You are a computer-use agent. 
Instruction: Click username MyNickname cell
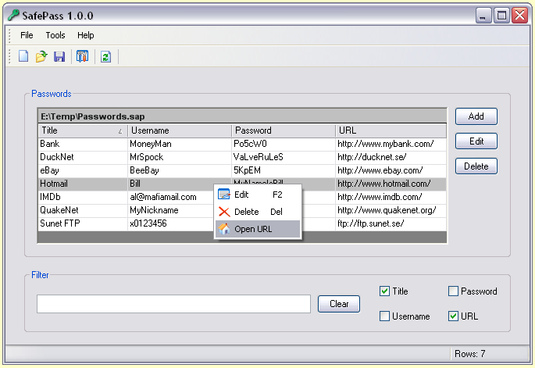tap(170, 210)
